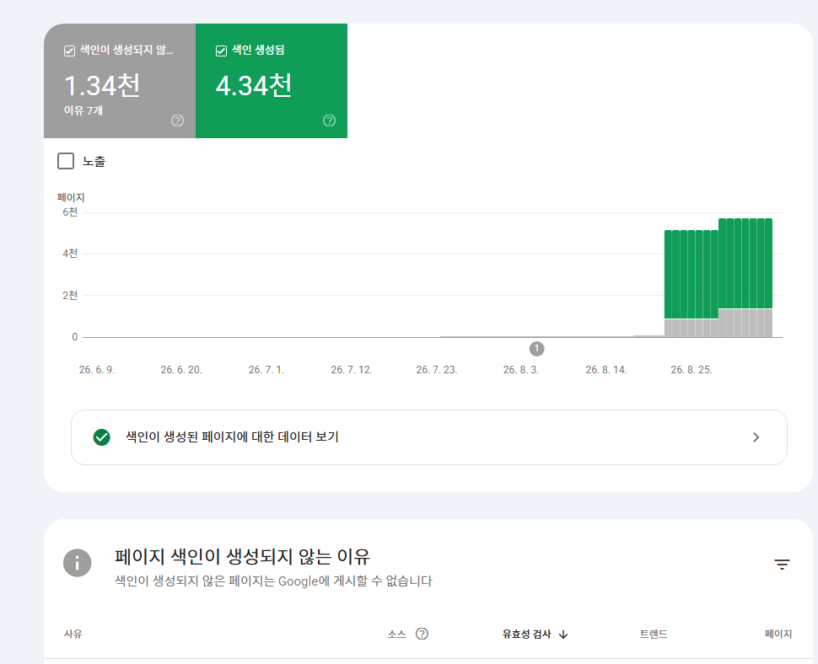Click the 26. 6. 9. axis date label
Viewport: 818px width, 664px height.
tap(96, 370)
